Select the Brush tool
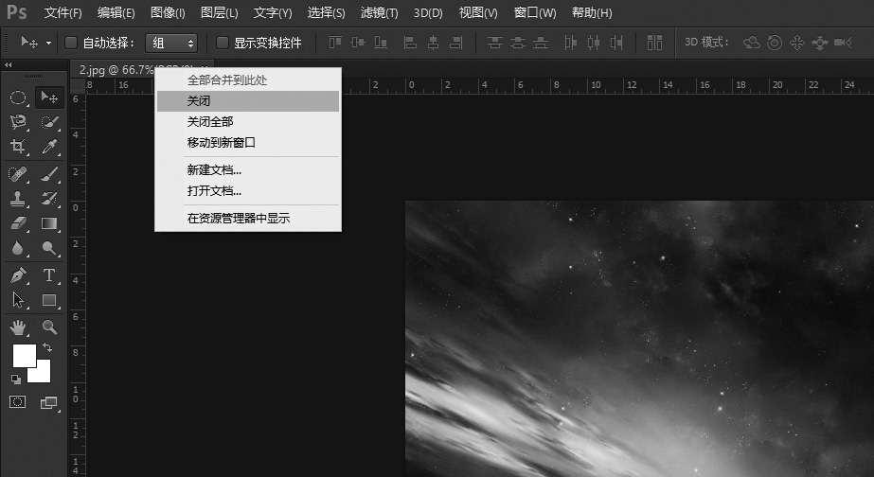The image size is (874, 477). [x=49, y=173]
